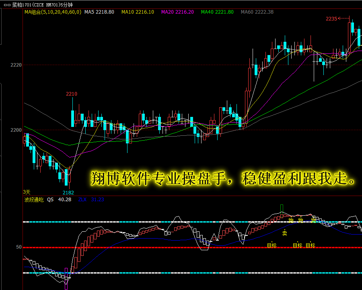Select the yellow MA10 2216.10 value
The width and height of the screenshot is (362, 290).
(138, 12)
